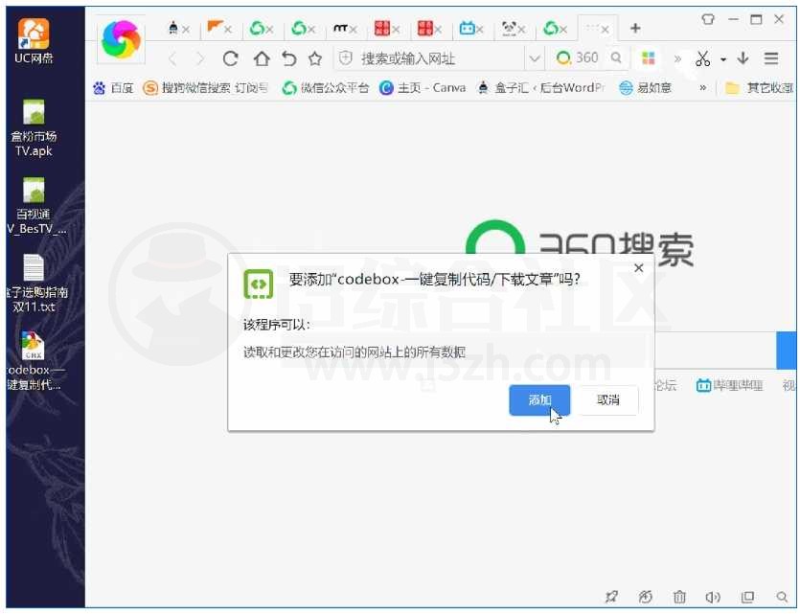
Task: Open the downloads arrow icon
Action: coord(743,58)
